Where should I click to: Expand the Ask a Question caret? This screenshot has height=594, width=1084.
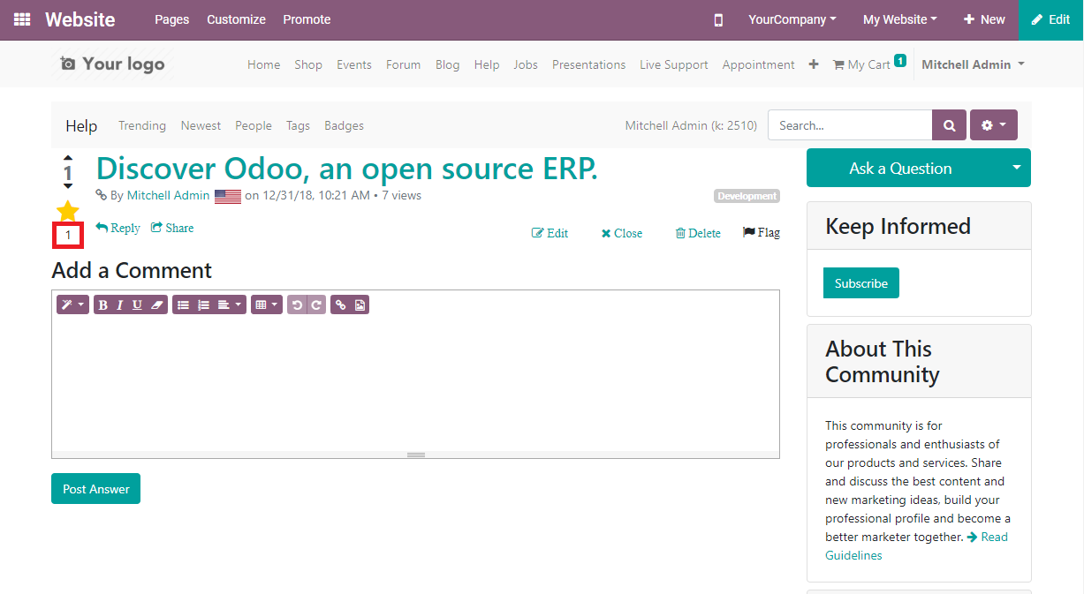pos(1016,168)
